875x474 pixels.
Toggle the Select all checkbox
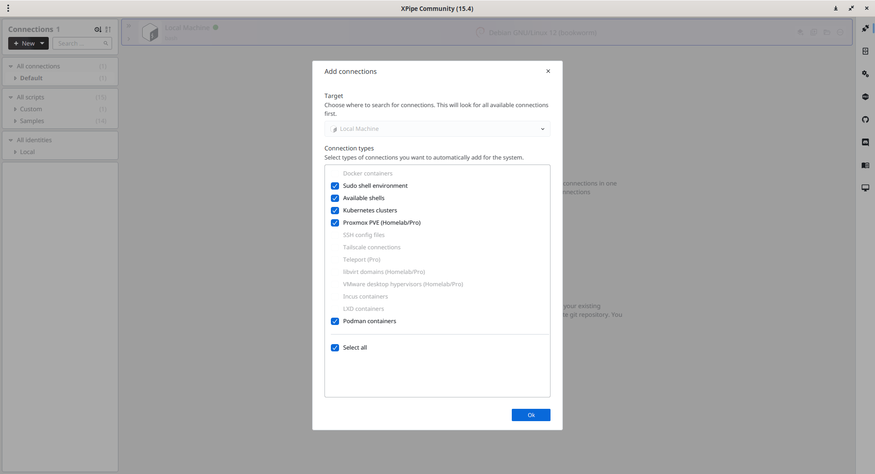tap(335, 348)
